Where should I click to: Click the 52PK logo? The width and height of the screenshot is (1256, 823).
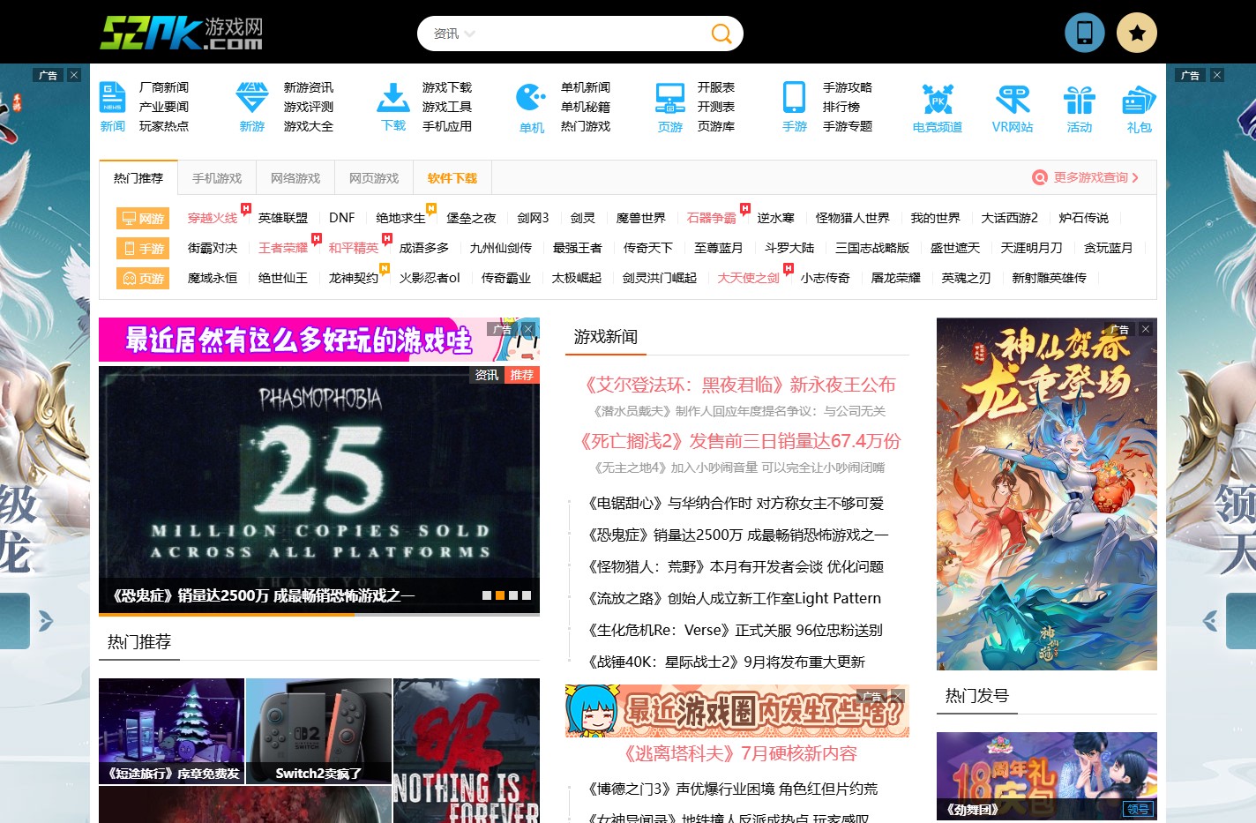pyautogui.click(x=182, y=34)
